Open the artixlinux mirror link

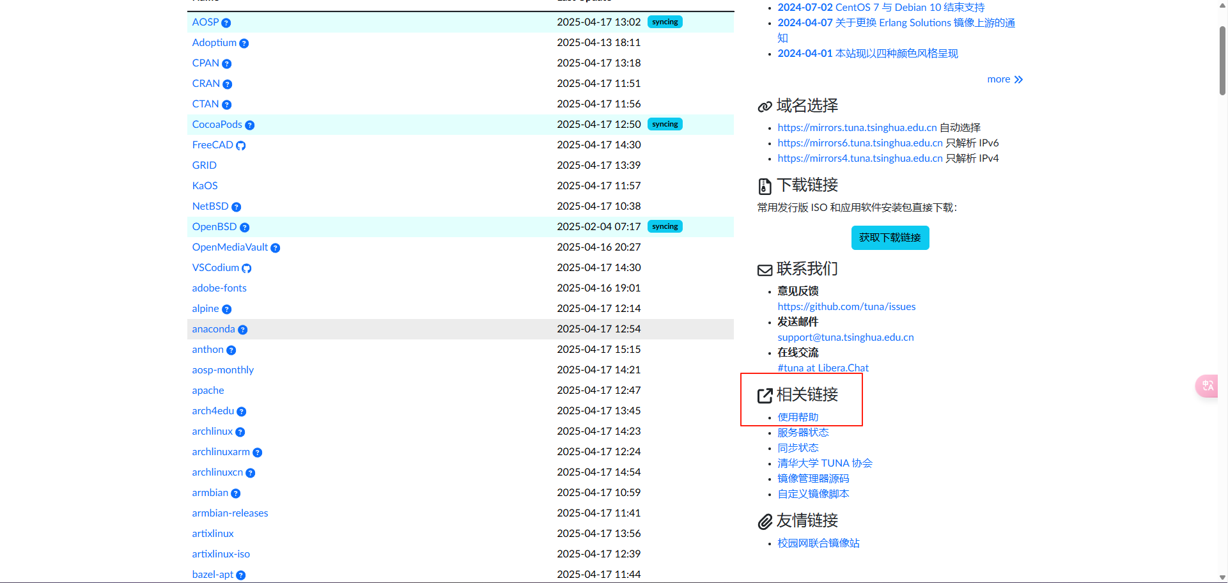[x=213, y=533]
